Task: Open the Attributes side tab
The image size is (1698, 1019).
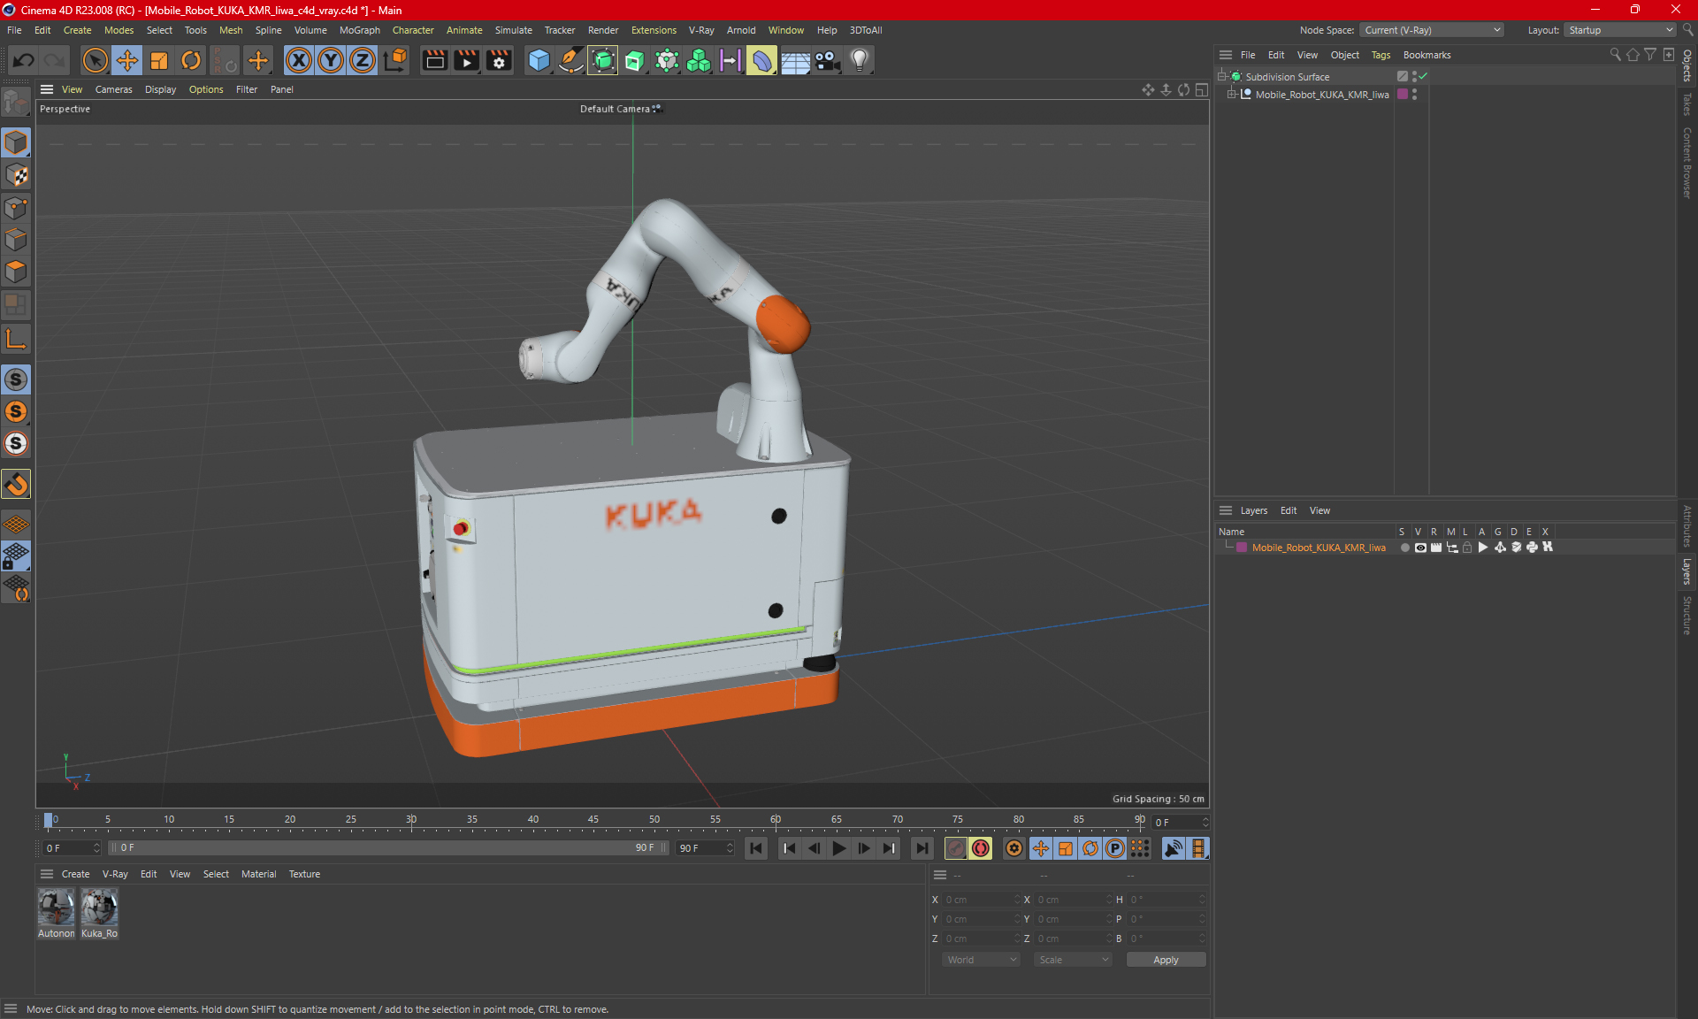Action: [1687, 525]
